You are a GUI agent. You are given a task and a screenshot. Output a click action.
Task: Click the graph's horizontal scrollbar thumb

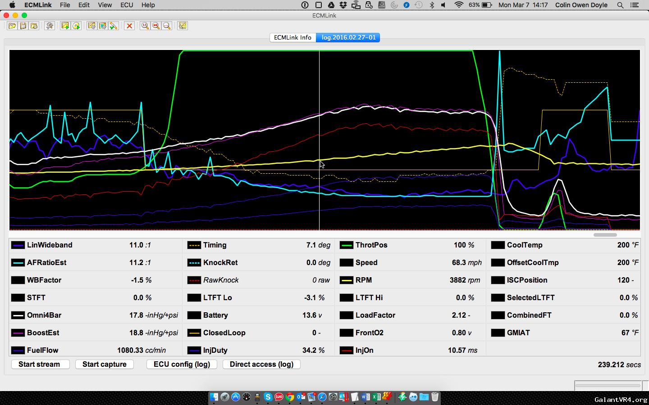point(605,234)
